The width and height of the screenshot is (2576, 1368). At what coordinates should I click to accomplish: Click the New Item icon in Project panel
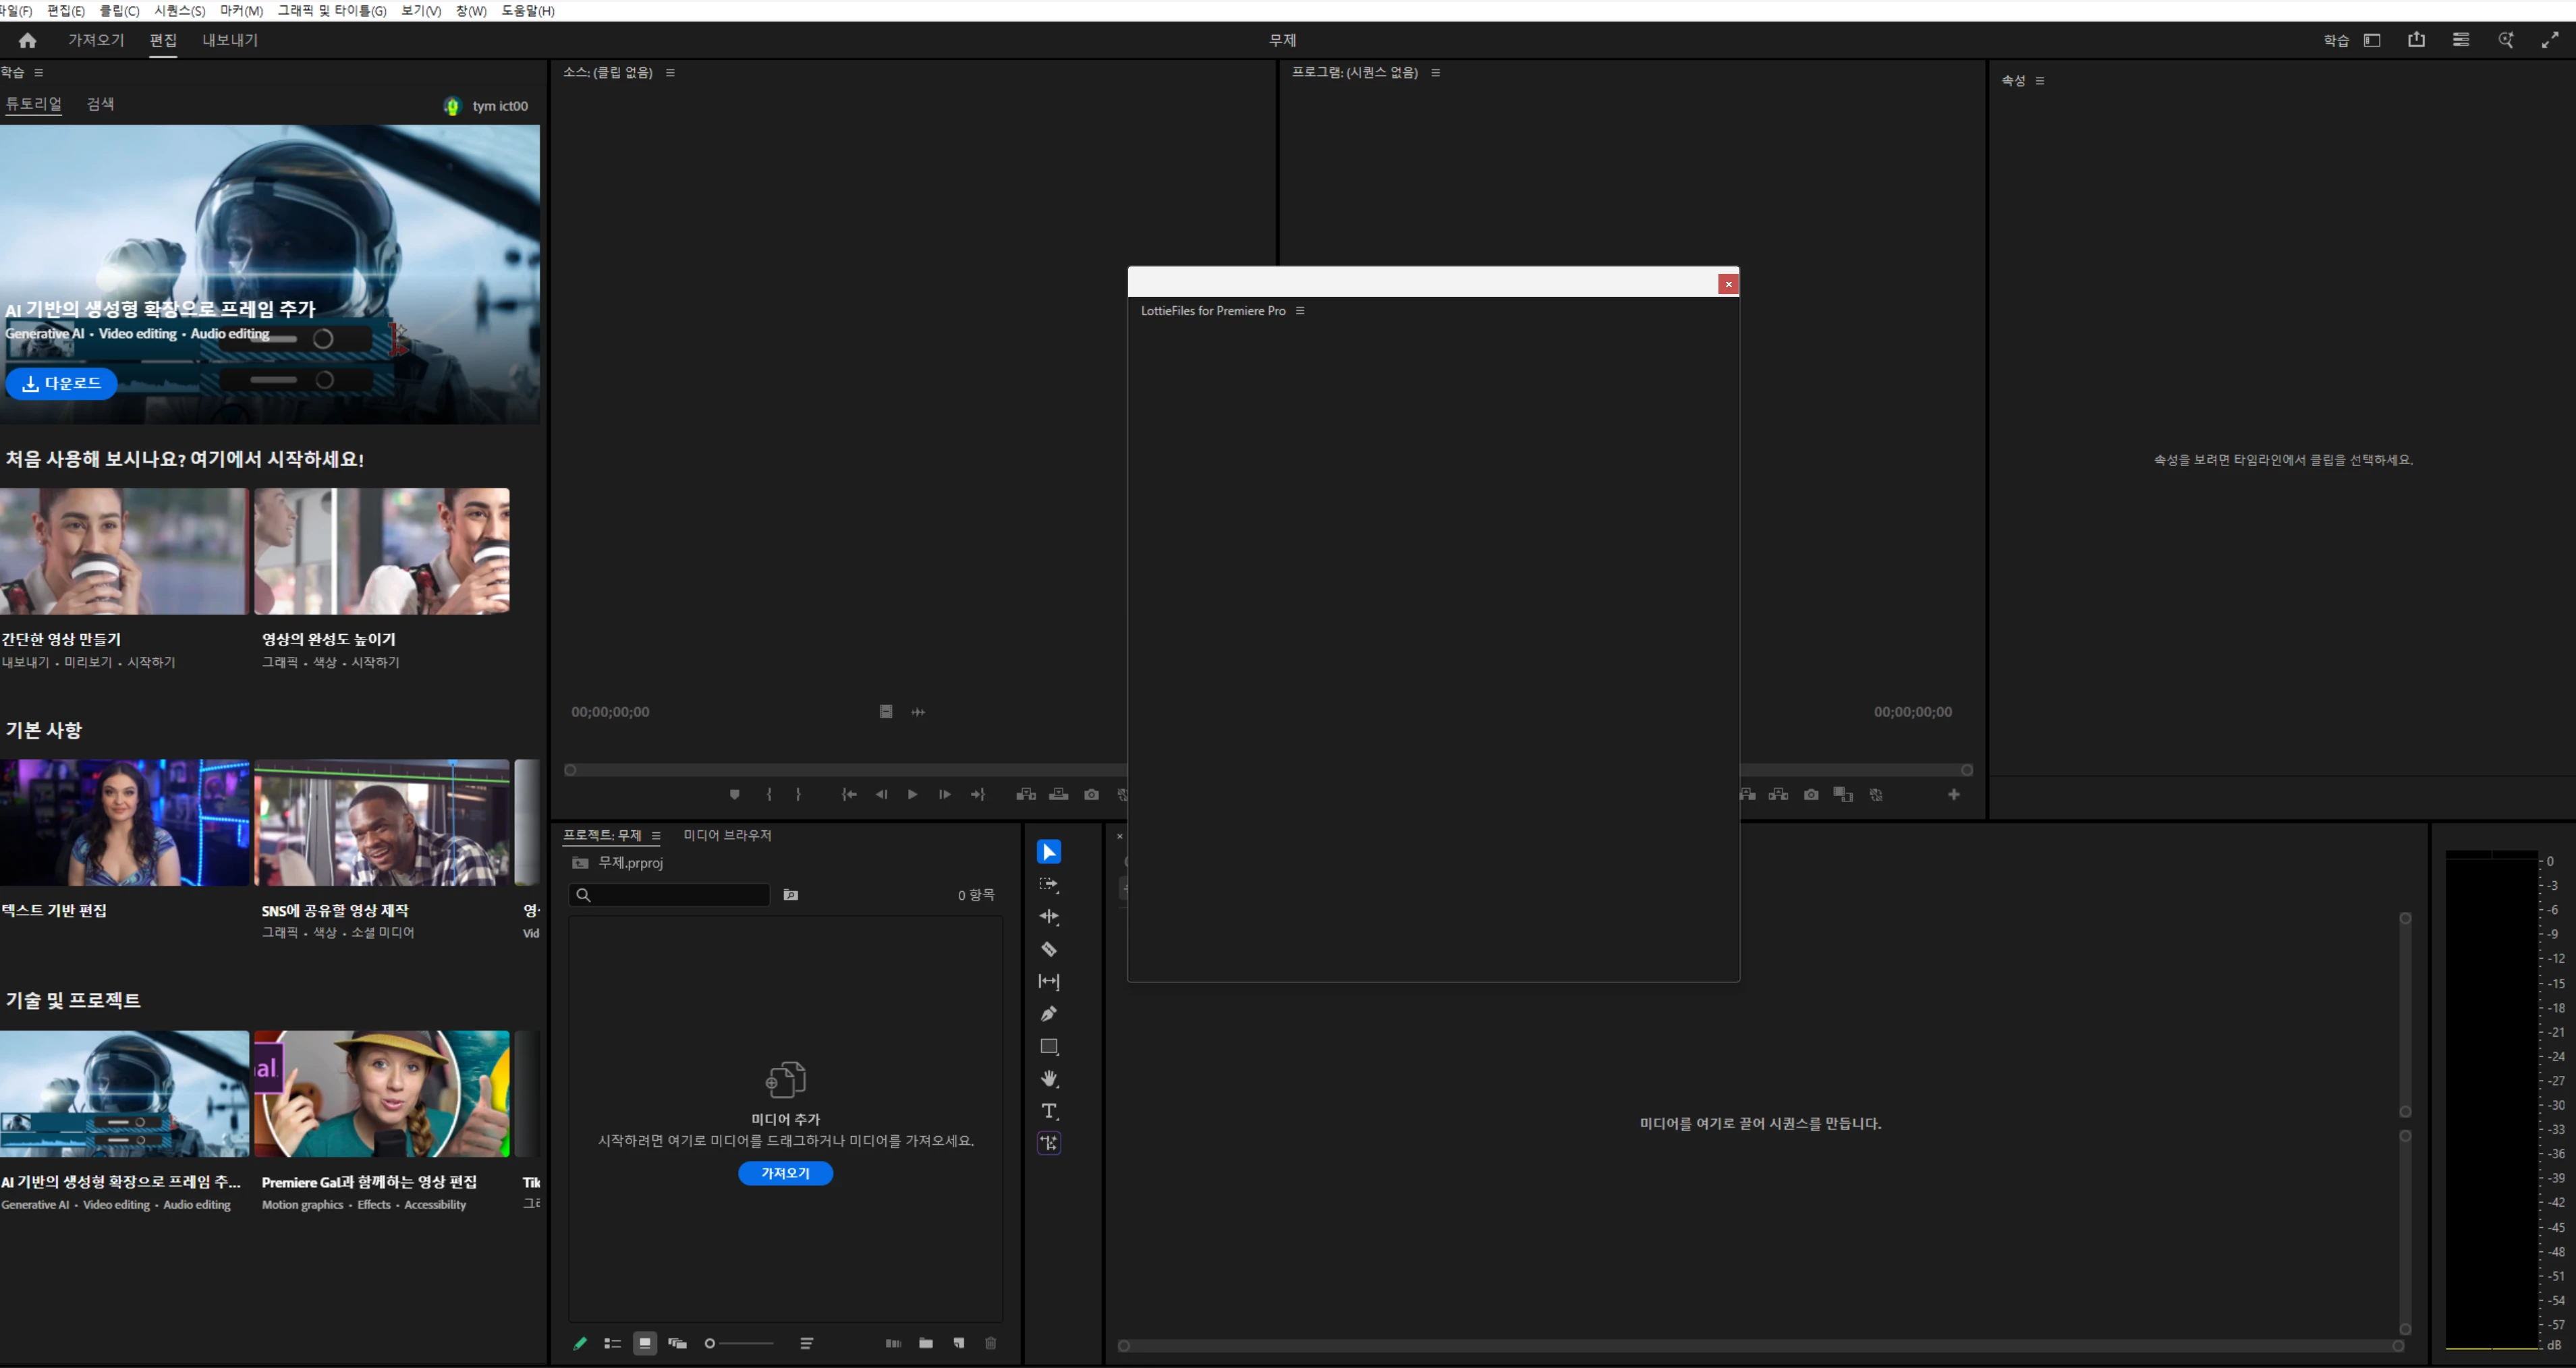click(x=958, y=1344)
